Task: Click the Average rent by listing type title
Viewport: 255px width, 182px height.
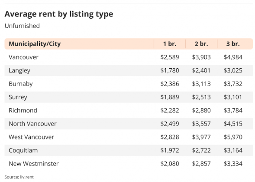Action: click(59, 14)
